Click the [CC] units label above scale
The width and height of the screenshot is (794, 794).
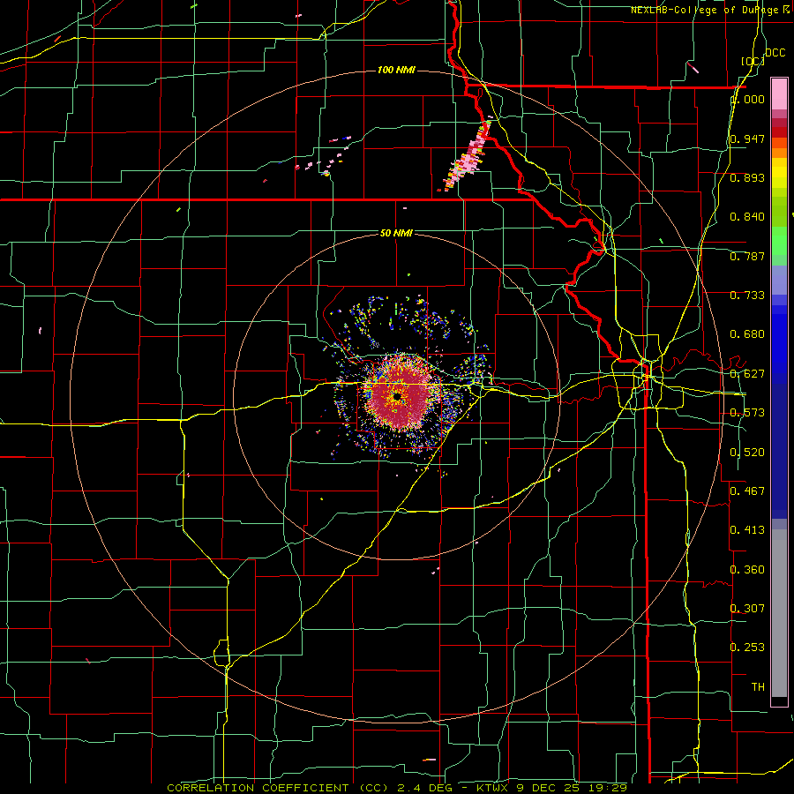[753, 61]
